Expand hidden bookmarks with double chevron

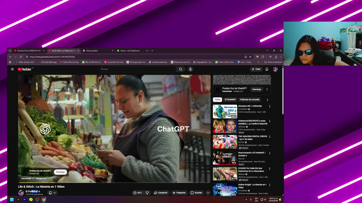(258, 62)
